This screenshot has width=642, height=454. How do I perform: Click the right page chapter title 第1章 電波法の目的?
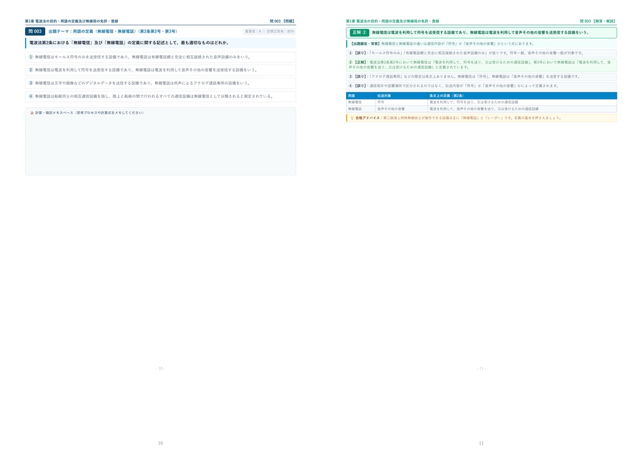point(392,21)
